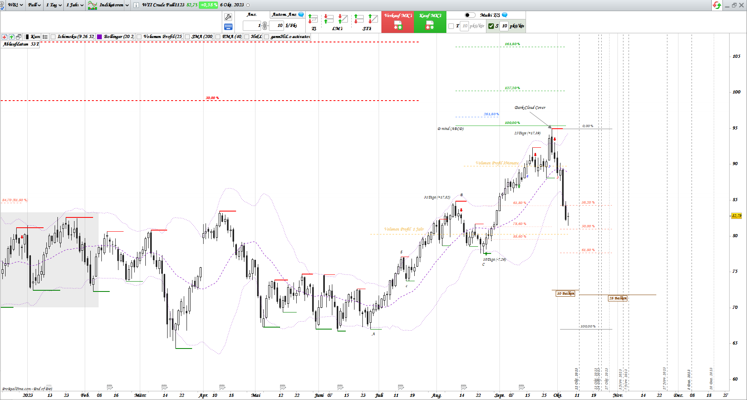
Task: Click the WTI Crude Full1123 instrument name
Action: [163, 5]
